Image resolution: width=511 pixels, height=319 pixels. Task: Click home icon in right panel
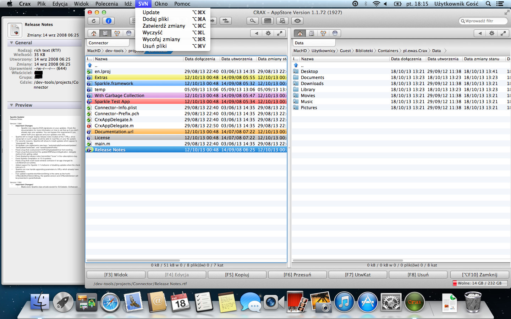pos(300,33)
